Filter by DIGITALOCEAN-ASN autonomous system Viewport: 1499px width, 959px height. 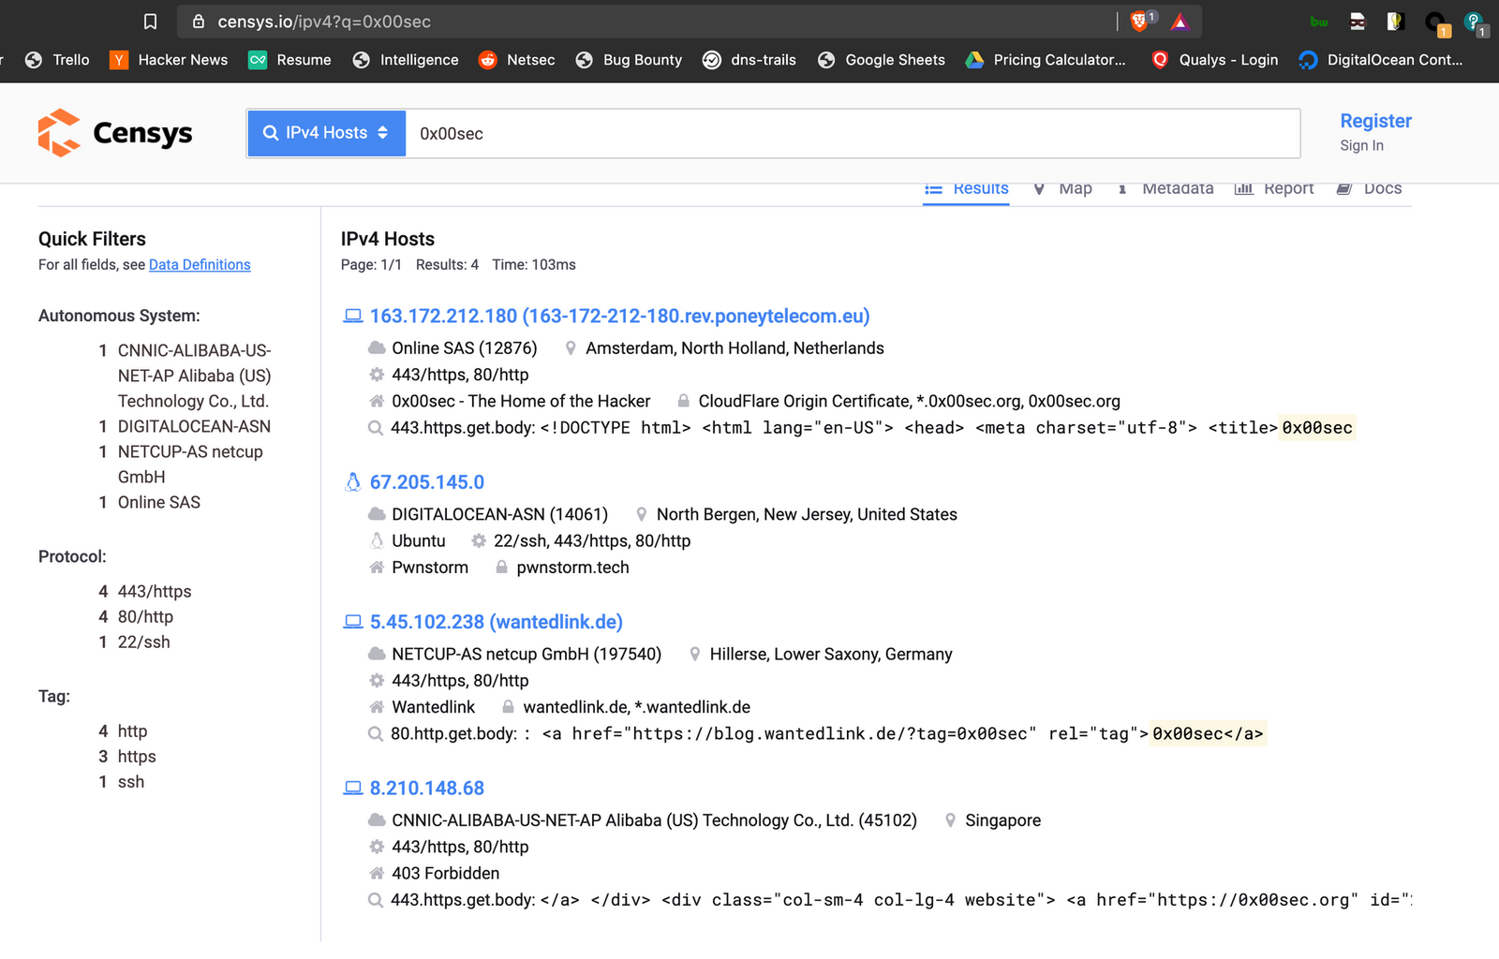pyautogui.click(x=194, y=426)
